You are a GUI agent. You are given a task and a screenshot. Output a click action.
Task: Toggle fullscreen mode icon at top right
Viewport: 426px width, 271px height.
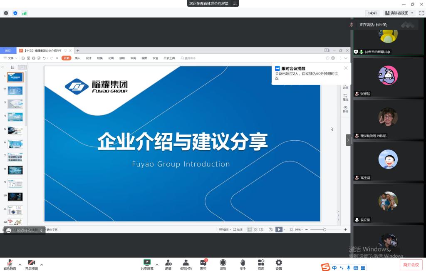tap(421, 13)
